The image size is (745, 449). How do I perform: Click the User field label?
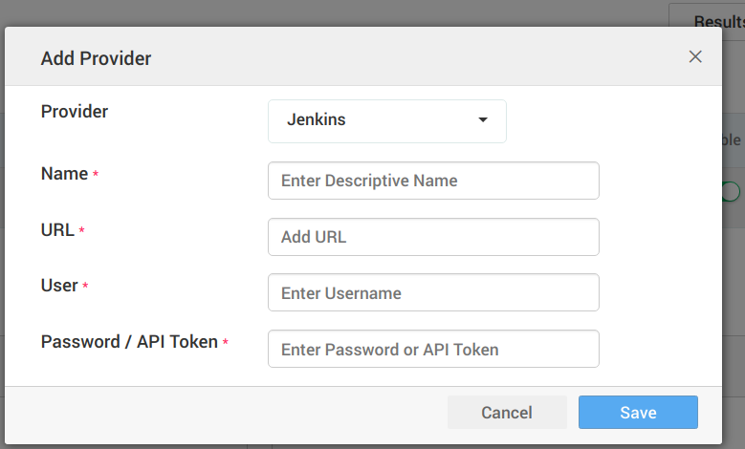click(x=59, y=286)
